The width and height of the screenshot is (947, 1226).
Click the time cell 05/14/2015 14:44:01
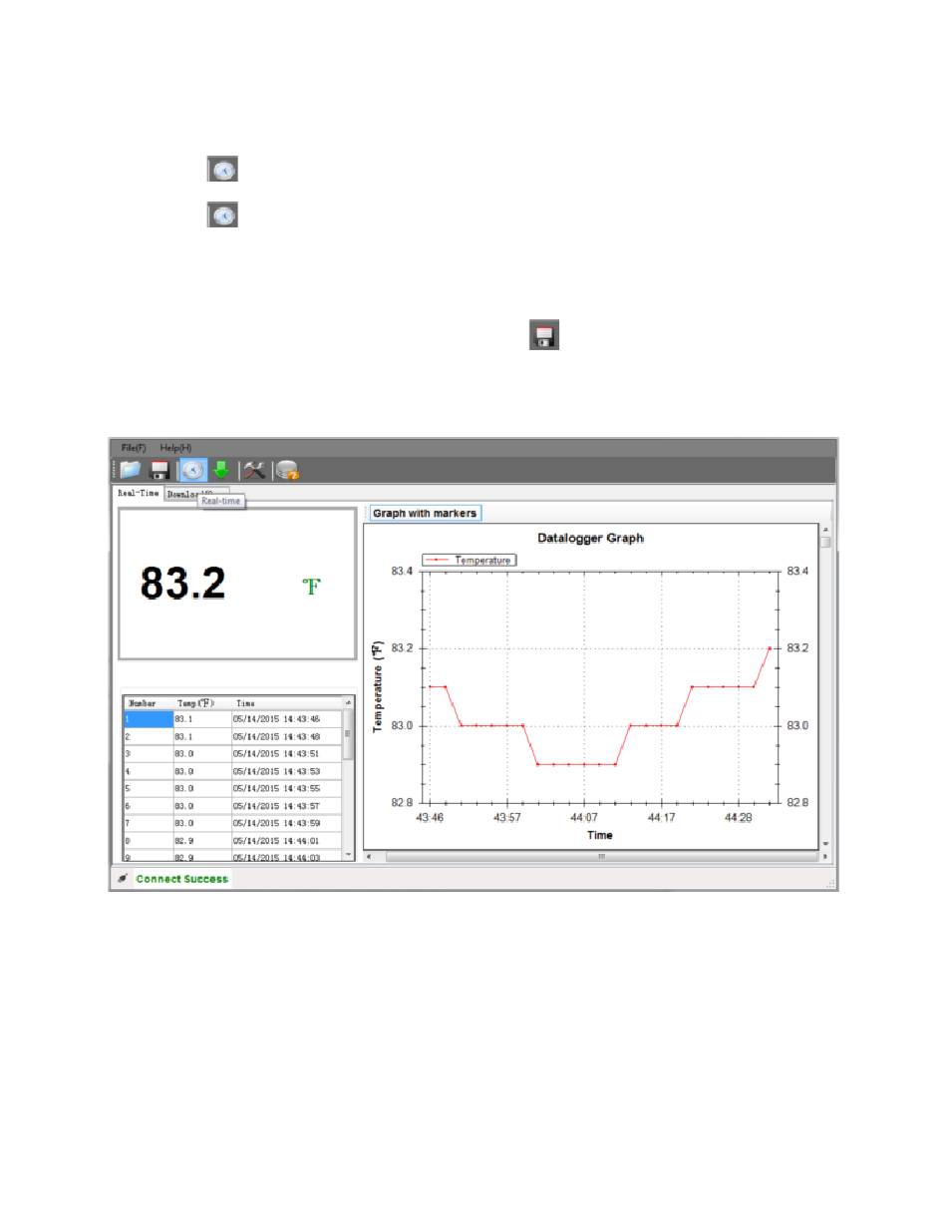tap(287, 841)
